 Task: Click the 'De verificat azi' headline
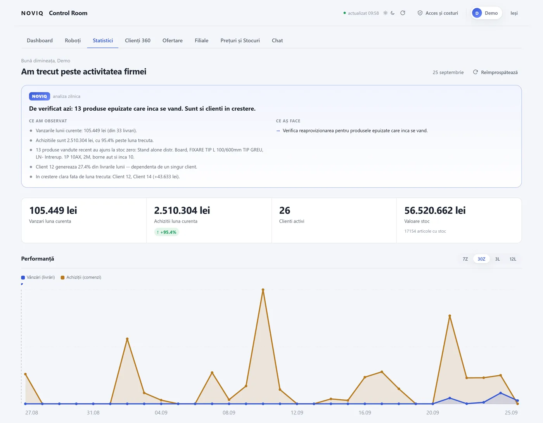[142, 109]
